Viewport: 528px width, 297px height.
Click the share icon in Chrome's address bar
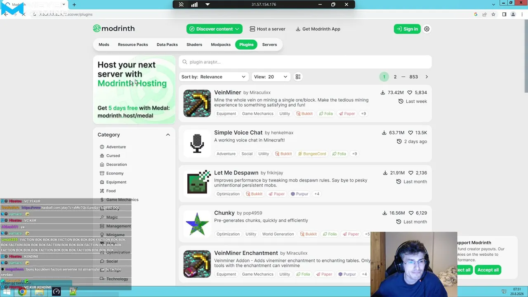coord(484,14)
